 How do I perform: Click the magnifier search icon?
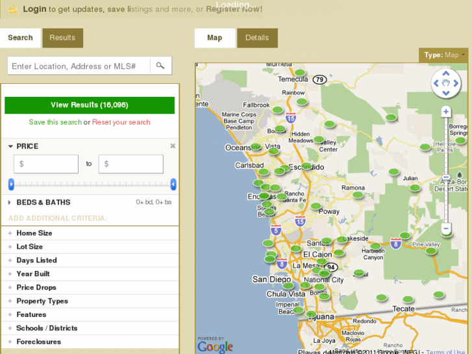click(x=160, y=66)
